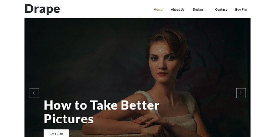The width and height of the screenshot is (275, 137).
Task: Click the Drape site logo
Action: coord(43,9)
